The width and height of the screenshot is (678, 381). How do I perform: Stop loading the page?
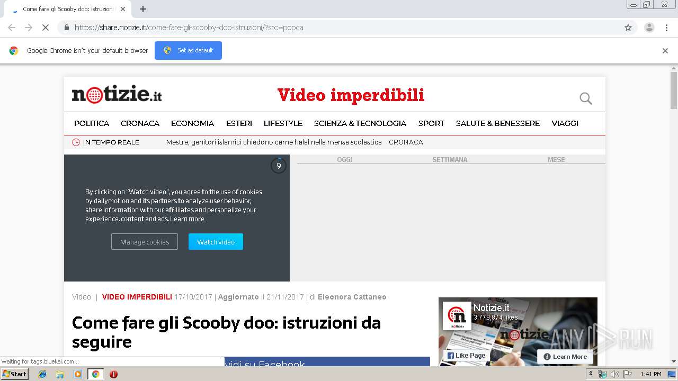coord(46,28)
